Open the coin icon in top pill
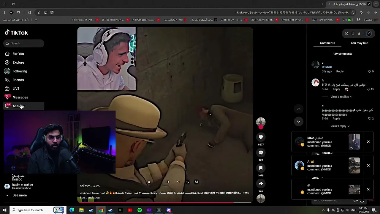380x214 pixels. [346, 34]
